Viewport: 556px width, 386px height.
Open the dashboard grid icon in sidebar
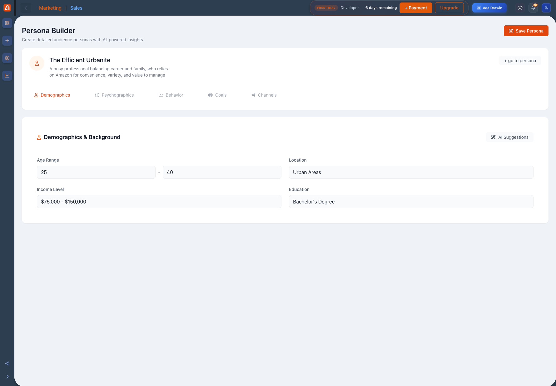click(x=7, y=23)
